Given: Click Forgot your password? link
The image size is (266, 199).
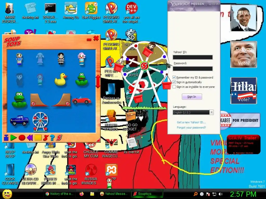Looking at the screenshot, I should [191, 127].
